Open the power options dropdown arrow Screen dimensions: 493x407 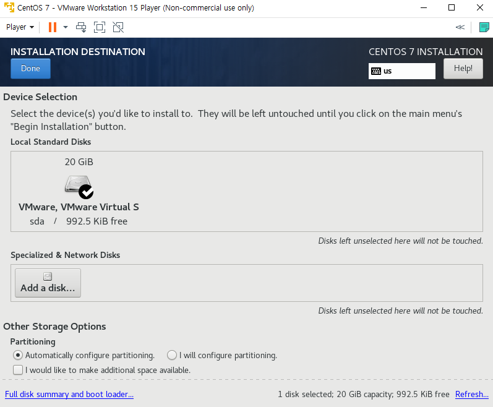(x=66, y=27)
